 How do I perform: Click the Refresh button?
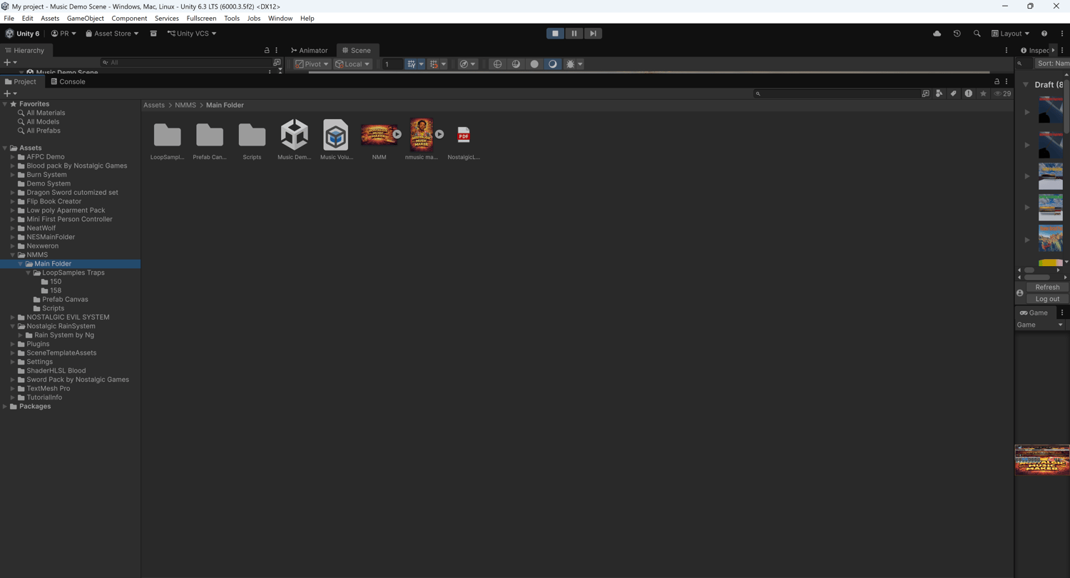coord(1047,287)
